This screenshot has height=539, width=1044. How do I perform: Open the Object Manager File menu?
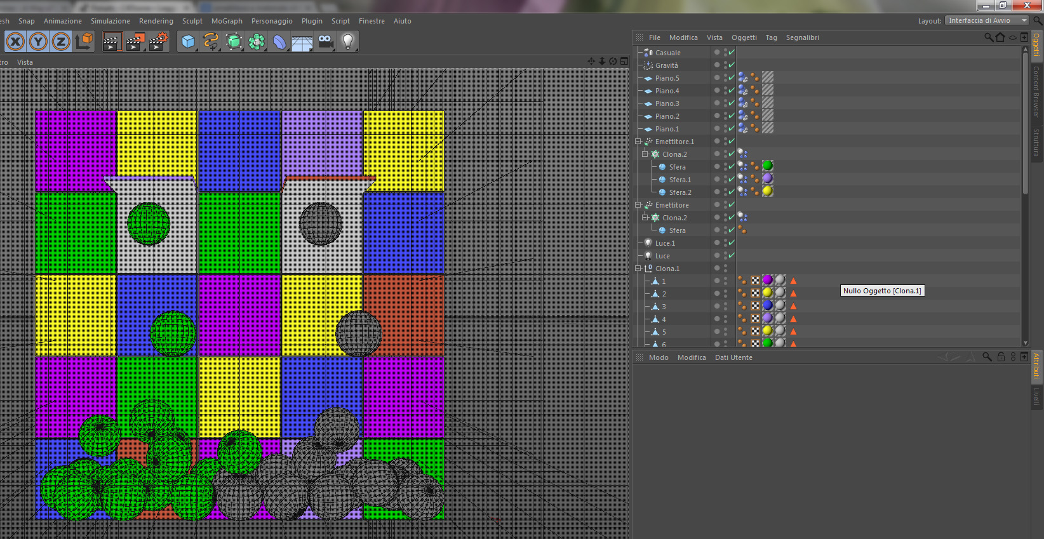655,37
